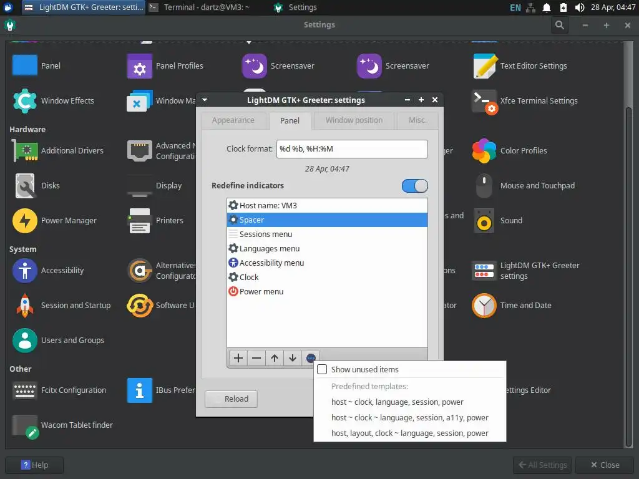Open the applications menu icon top-left
The width and height of the screenshot is (639, 479).
pyautogui.click(x=8, y=7)
